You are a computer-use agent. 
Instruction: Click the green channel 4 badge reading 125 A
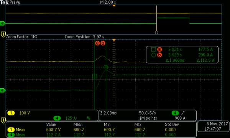[x=57, y=118]
